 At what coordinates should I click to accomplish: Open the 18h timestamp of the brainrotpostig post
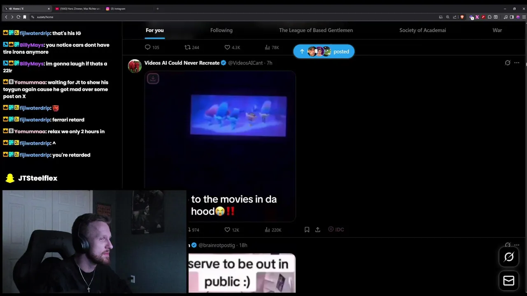243,245
